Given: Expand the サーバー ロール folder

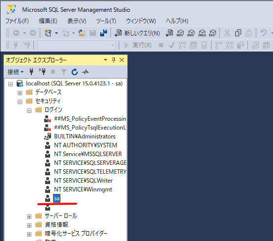Looking at the screenshot, I should point(29,216).
